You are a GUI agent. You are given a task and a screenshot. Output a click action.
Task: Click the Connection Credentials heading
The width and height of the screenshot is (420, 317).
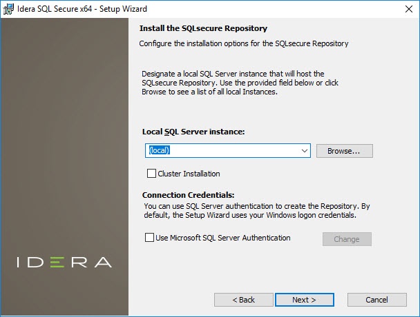(189, 195)
